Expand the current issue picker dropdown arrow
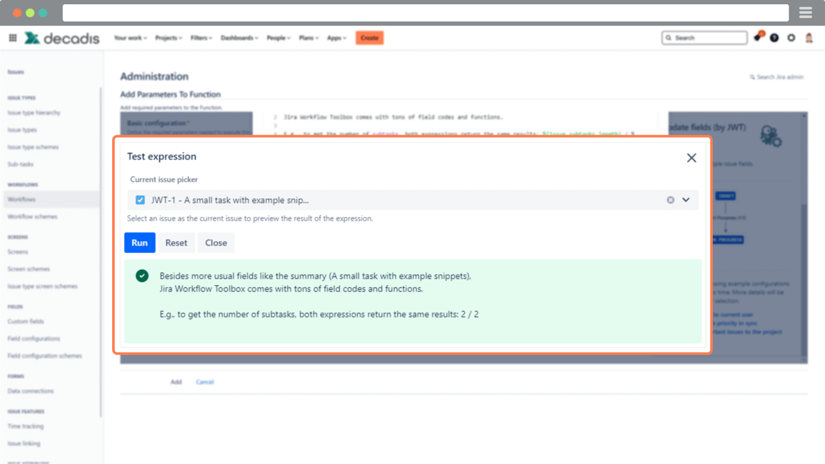The width and height of the screenshot is (825, 464). pos(685,200)
